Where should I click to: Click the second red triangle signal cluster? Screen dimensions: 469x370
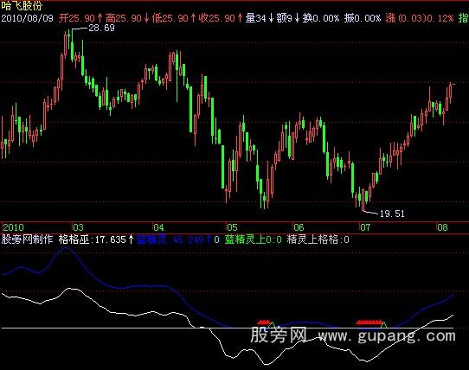369,322
